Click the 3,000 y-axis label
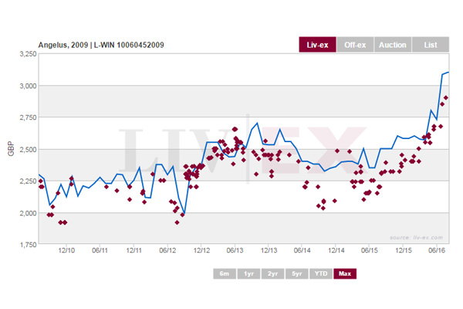This screenshot has height=309, width=463. (28, 86)
